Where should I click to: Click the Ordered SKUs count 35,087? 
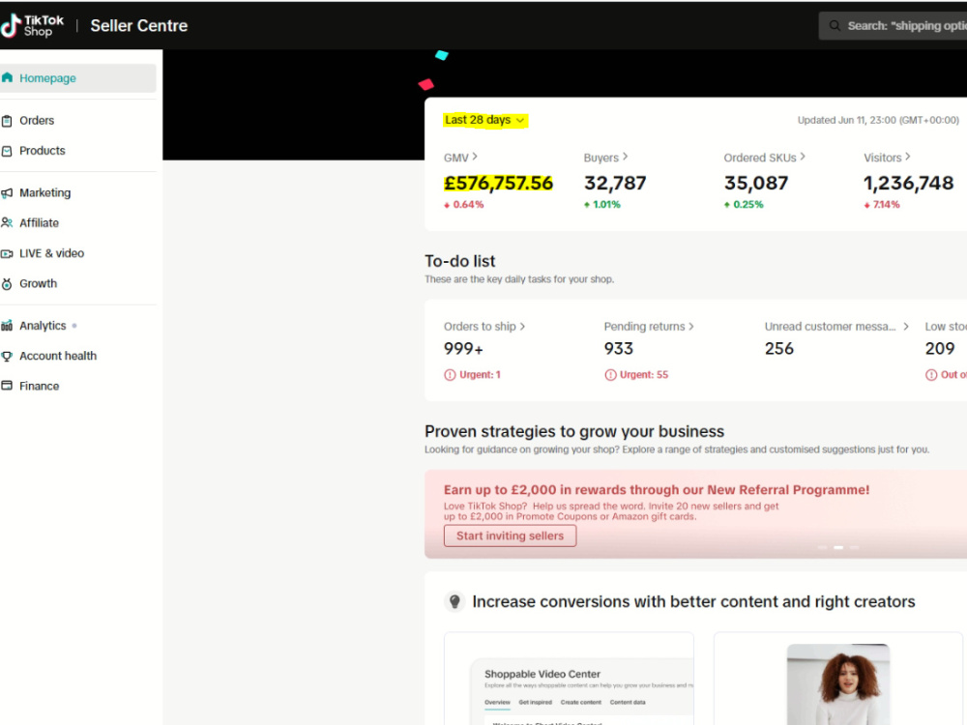[x=756, y=183]
